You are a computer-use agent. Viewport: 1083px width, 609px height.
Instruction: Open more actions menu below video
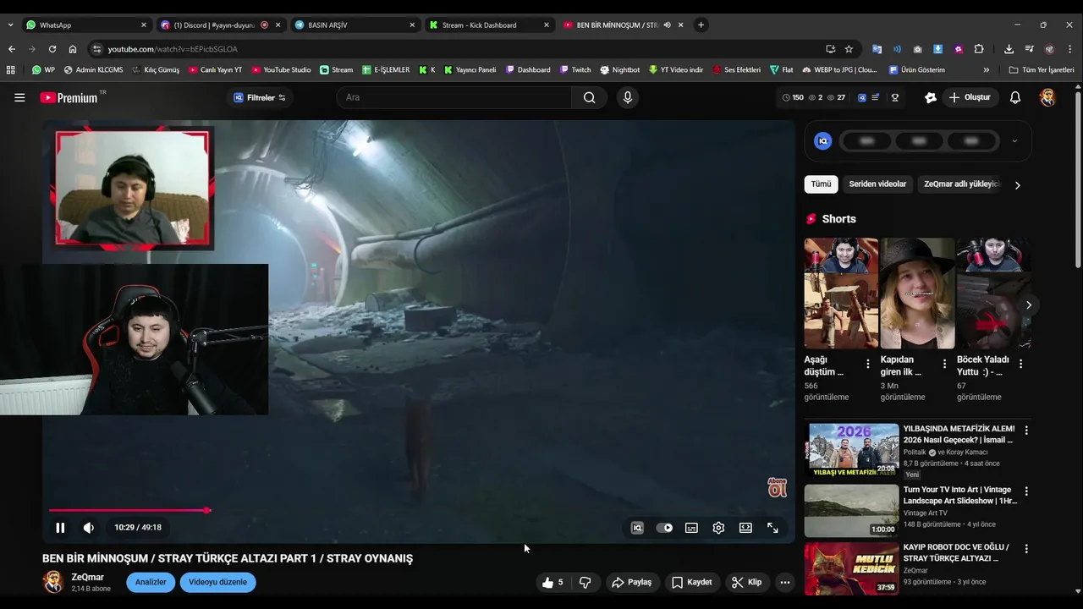[x=785, y=582]
